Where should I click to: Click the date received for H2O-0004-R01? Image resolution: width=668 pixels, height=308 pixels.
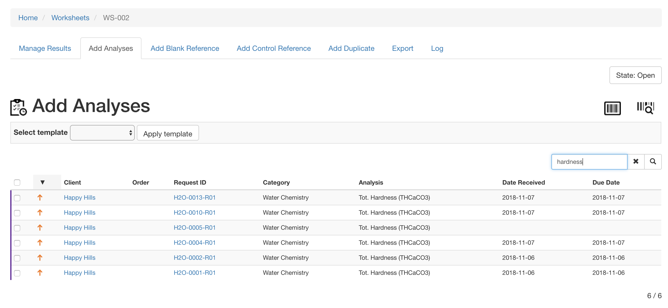click(518, 243)
